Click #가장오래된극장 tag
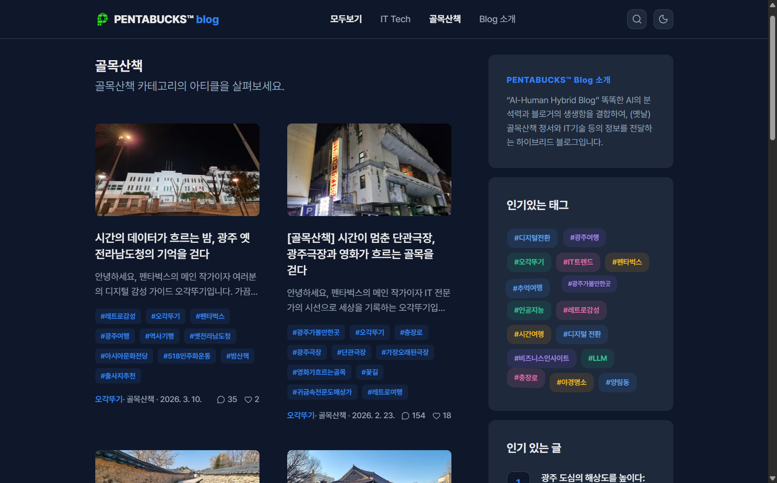 (405, 352)
